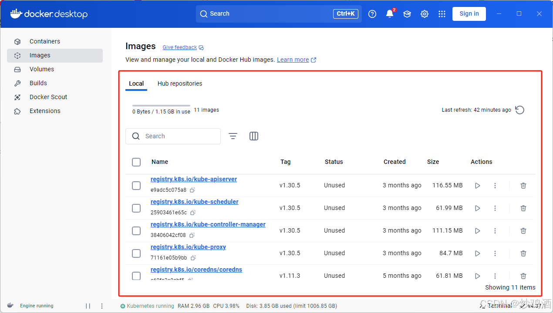The height and width of the screenshot is (313, 553).
Task: Copy image ID e9adc5c075a8
Action: [x=192, y=190]
